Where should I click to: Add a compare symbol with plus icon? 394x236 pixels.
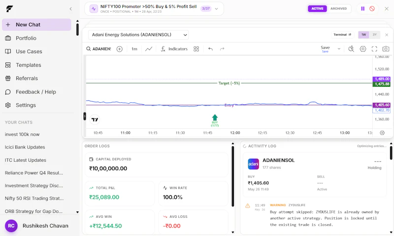[120, 49]
